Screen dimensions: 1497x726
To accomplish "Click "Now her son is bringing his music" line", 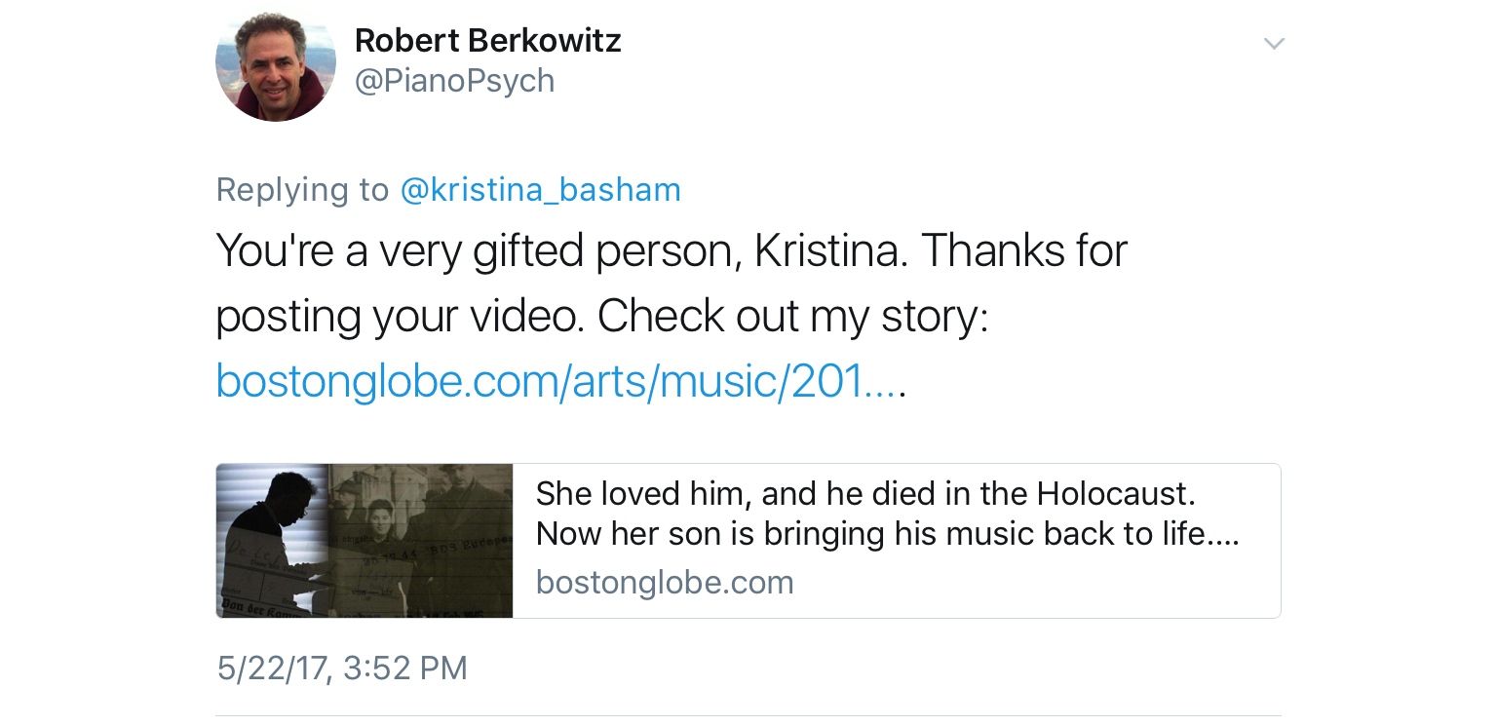I will click(x=887, y=534).
